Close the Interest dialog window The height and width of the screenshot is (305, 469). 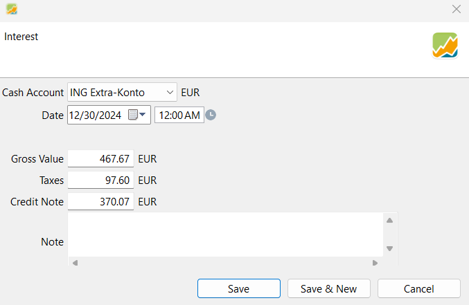(x=456, y=9)
